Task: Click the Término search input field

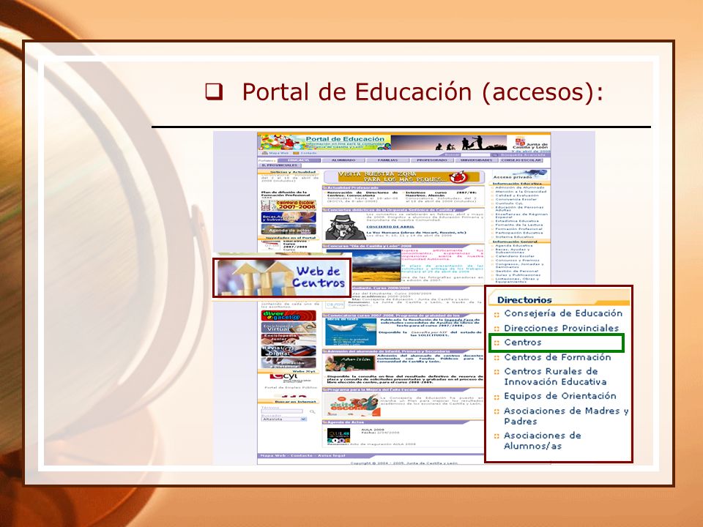Action: (x=282, y=411)
